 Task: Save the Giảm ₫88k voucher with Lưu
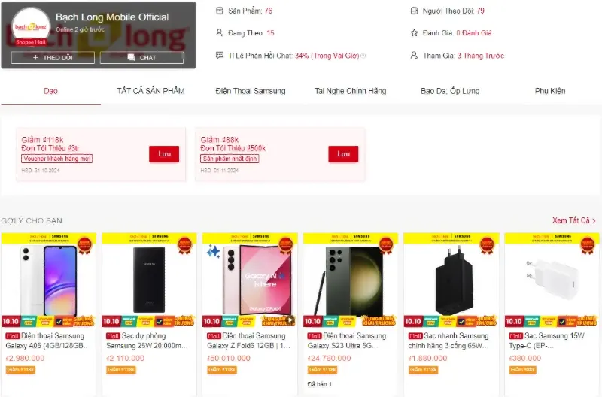(343, 154)
